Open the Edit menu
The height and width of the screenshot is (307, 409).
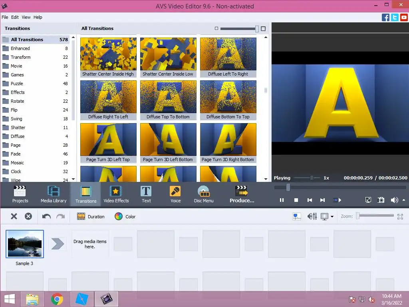(15, 17)
